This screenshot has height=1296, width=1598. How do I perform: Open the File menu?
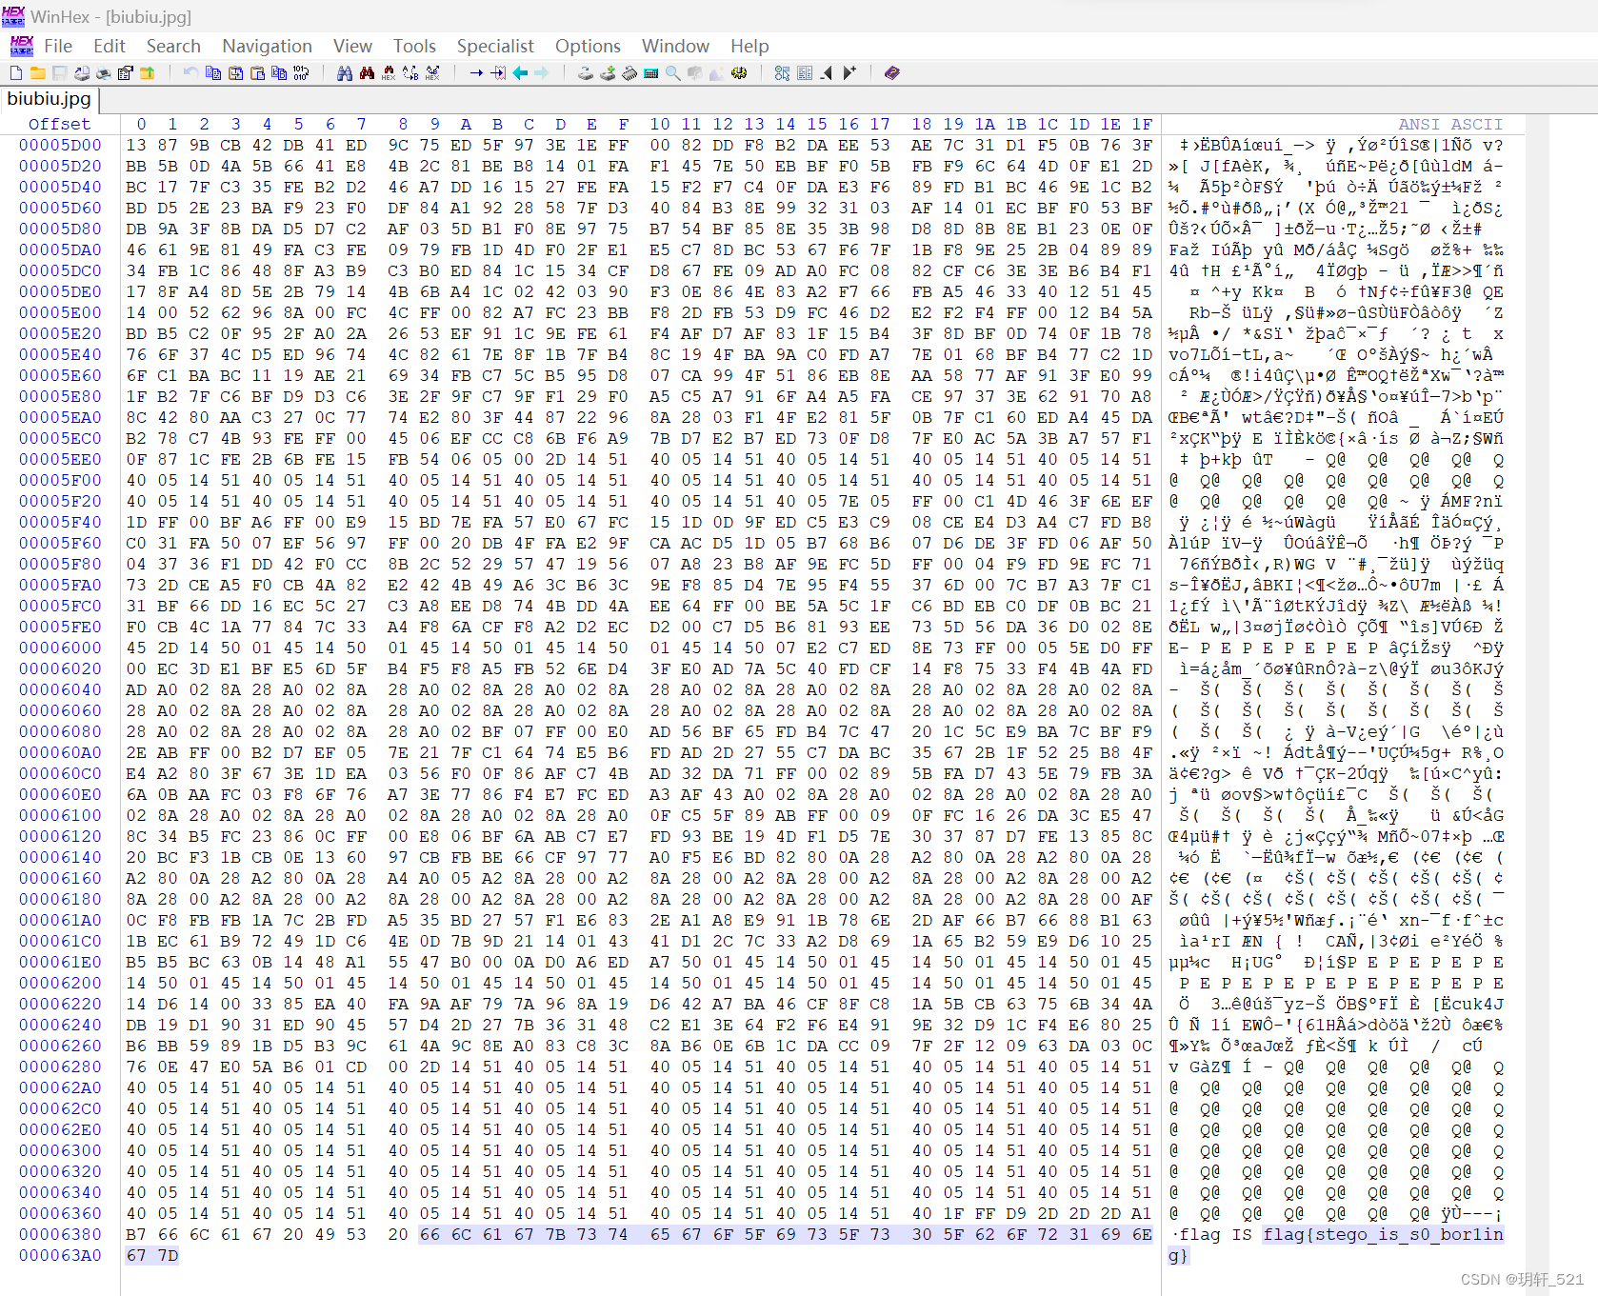point(58,46)
